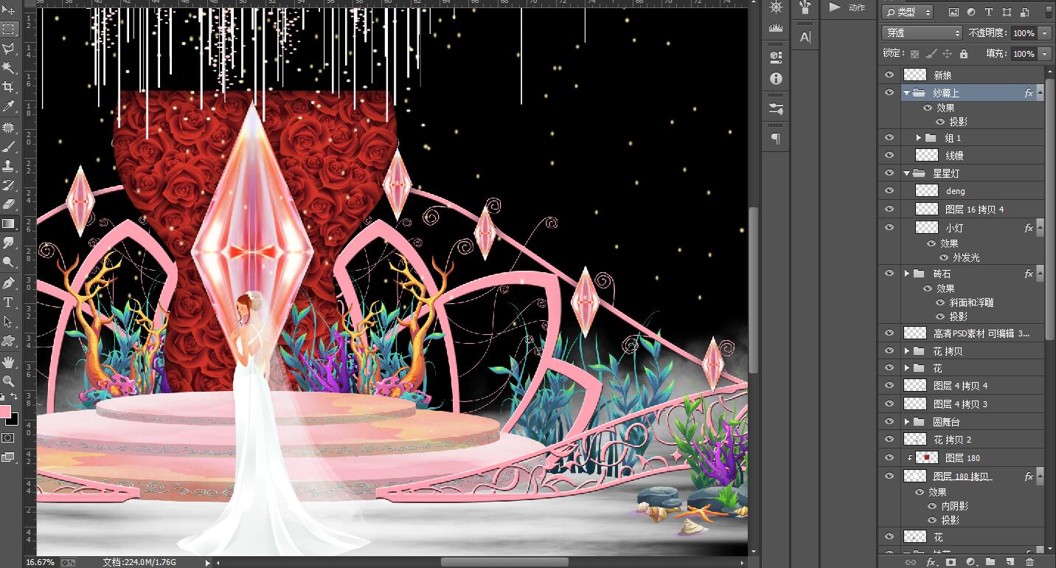Select the Pen tool
Image resolution: width=1056 pixels, height=568 pixels.
point(9,283)
